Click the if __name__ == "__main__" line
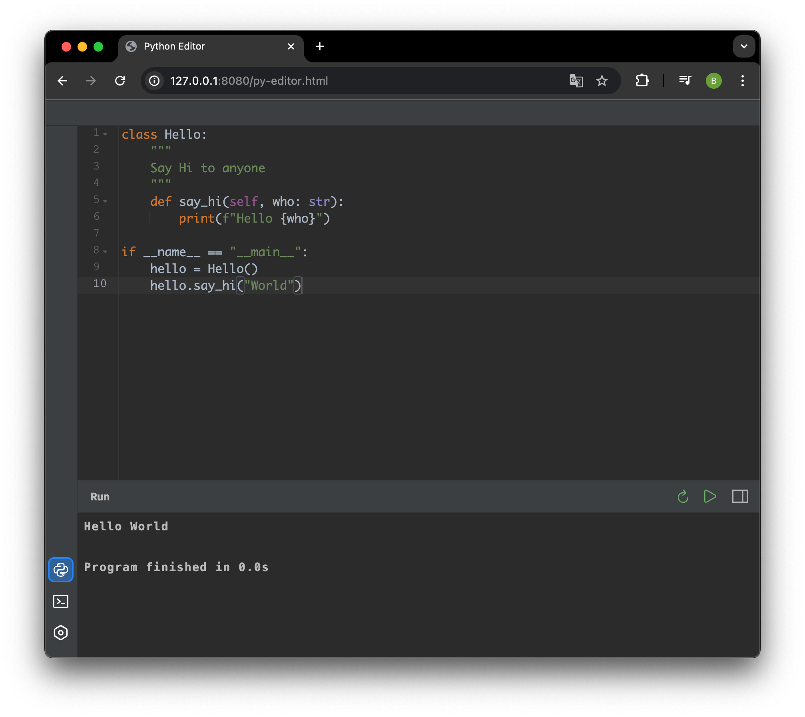Screen dimensions: 805x717 (214, 252)
